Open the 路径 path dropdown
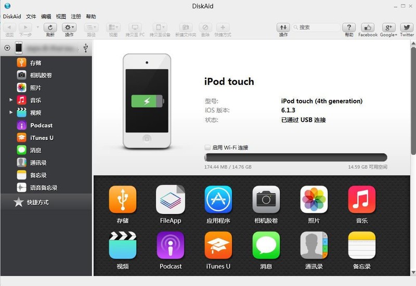 click(x=92, y=28)
